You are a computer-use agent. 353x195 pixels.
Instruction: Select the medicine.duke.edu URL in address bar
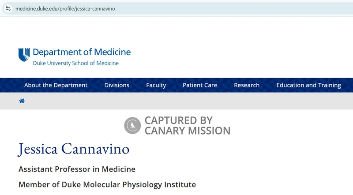[x=65, y=8]
